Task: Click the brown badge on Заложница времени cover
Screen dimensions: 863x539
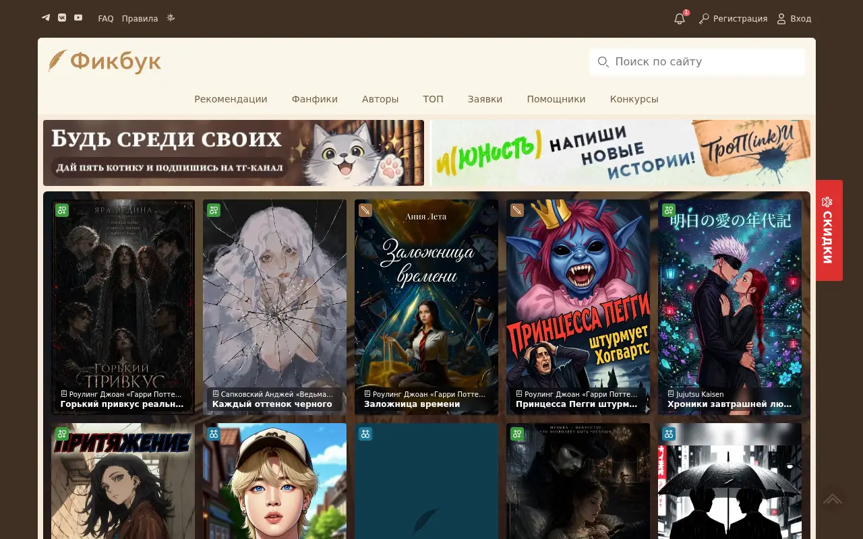Action: pos(365,210)
